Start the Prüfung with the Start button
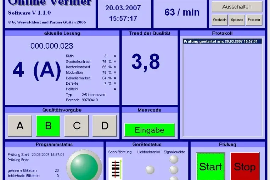Viewport: 270px width, 180px height. click(210, 167)
